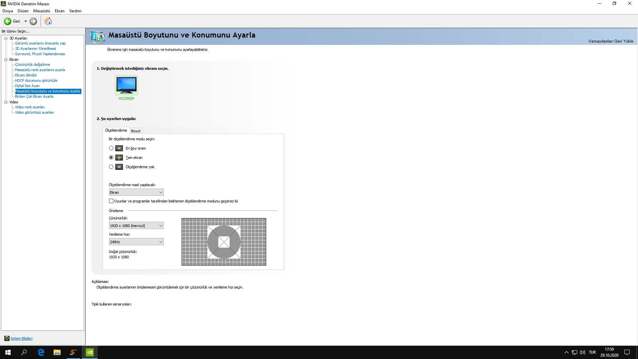This screenshot has width=638, height=359.
Task: Open the Sublime Text taskbar icon
Action: [x=73, y=352]
